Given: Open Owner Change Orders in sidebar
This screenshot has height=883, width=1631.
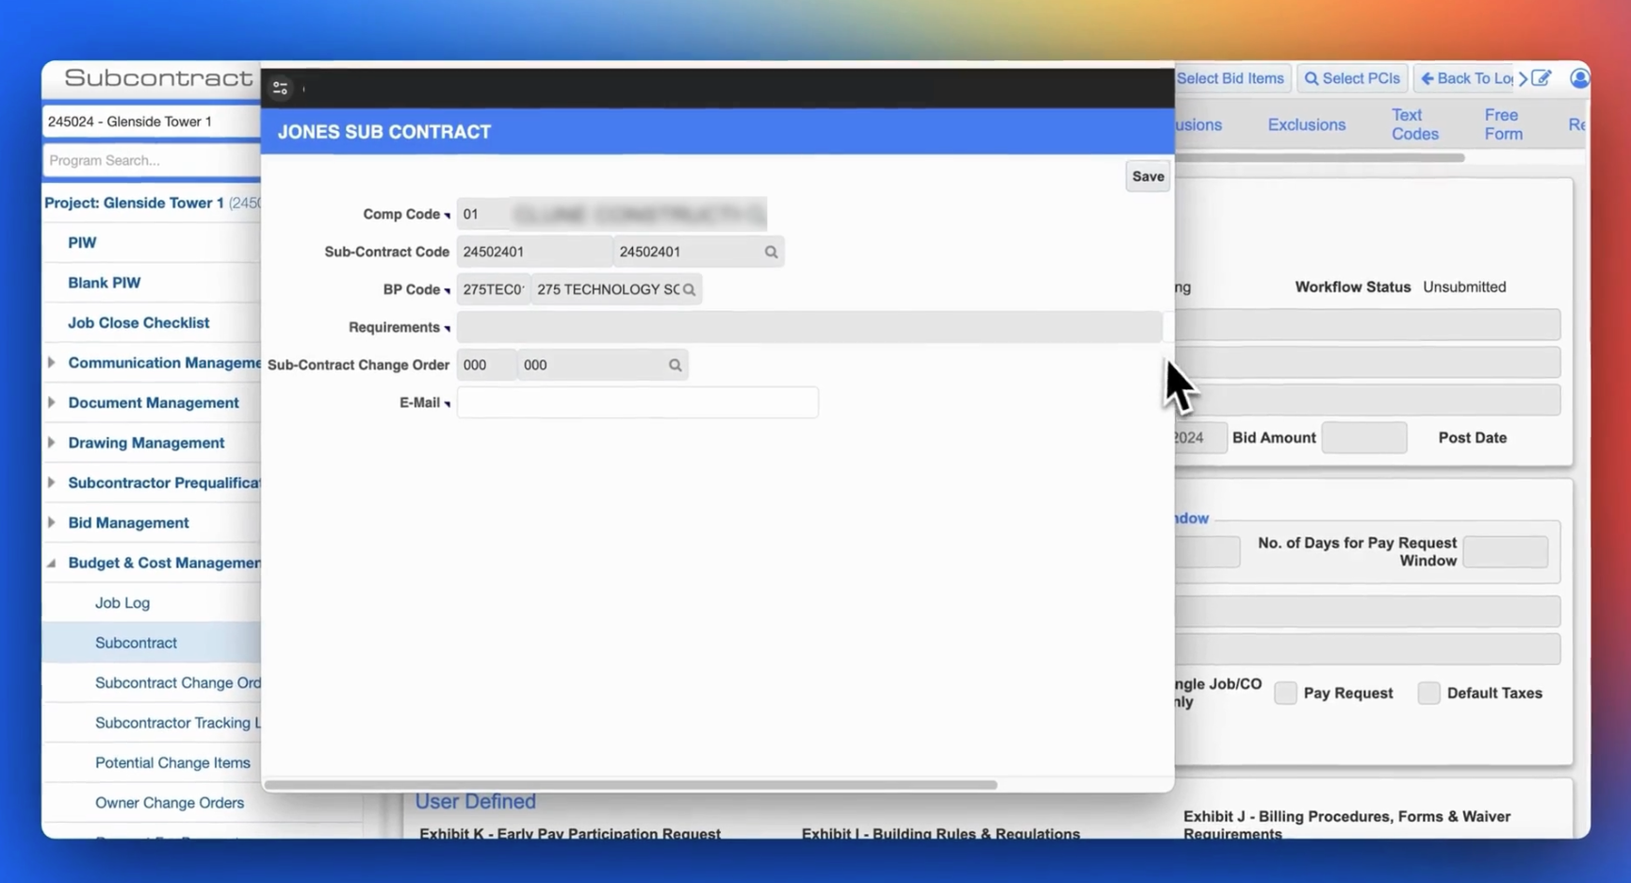Looking at the screenshot, I should [170, 803].
